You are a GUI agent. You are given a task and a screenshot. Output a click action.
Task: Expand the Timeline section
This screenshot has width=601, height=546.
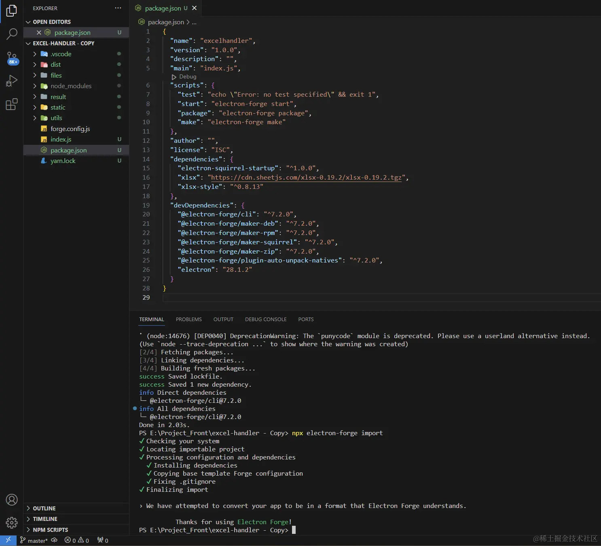click(76, 519)
